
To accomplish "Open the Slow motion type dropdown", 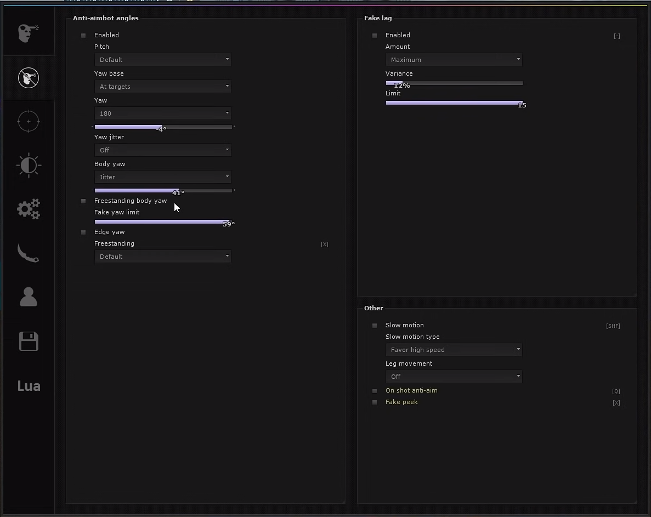I will click(x=454, y=349).
